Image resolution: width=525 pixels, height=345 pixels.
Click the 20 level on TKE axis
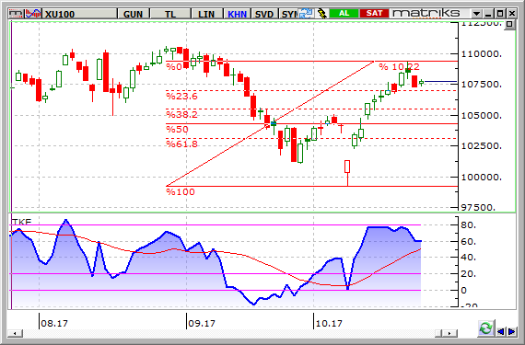469,274
